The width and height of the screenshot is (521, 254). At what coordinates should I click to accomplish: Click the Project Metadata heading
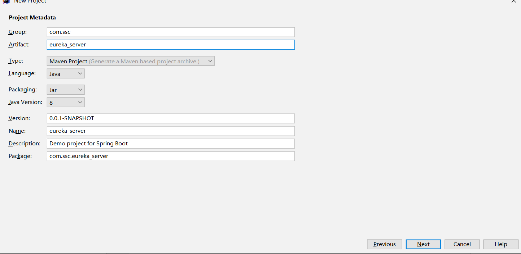click(32, 18)
